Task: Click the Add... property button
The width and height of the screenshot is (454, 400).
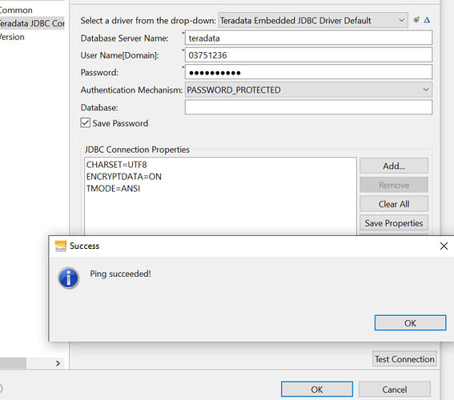Action: (394, 166)
